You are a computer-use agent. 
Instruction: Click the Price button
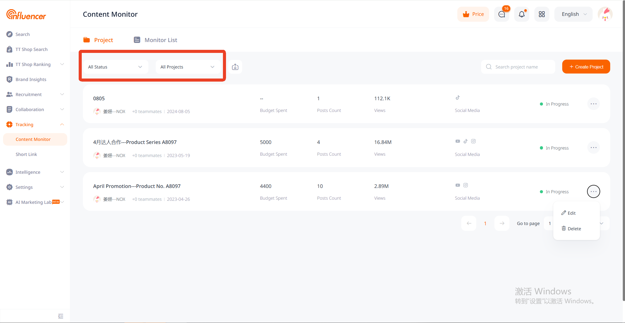pyautogui.click(x=473, y=14)
